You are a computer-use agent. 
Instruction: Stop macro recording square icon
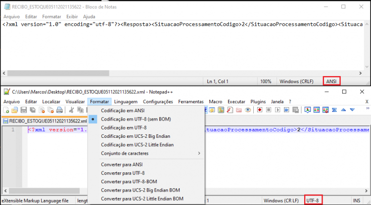(269, 110)
